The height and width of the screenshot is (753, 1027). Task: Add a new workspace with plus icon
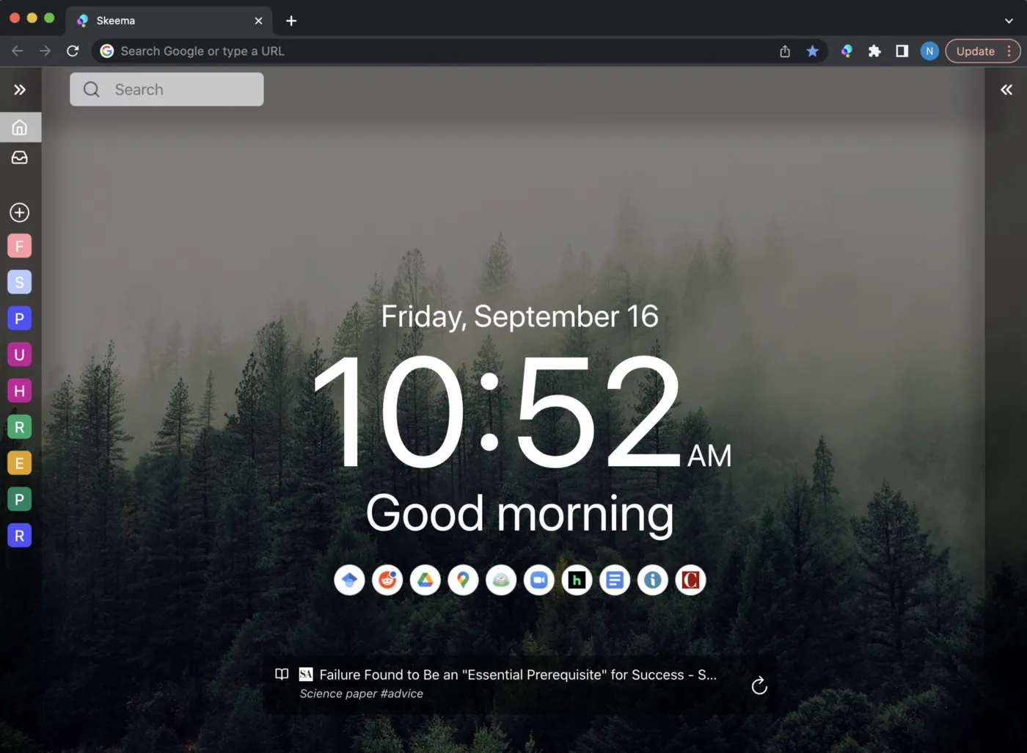[20, 213]
